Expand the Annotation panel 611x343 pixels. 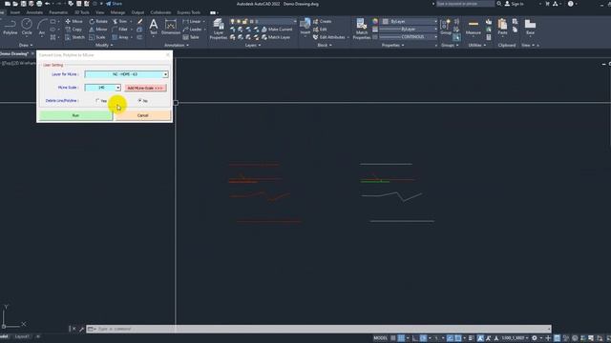coord(176,45)
